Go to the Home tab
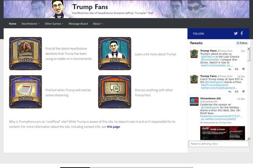This screenshot has height=168, width=253. tap(13, 24)
